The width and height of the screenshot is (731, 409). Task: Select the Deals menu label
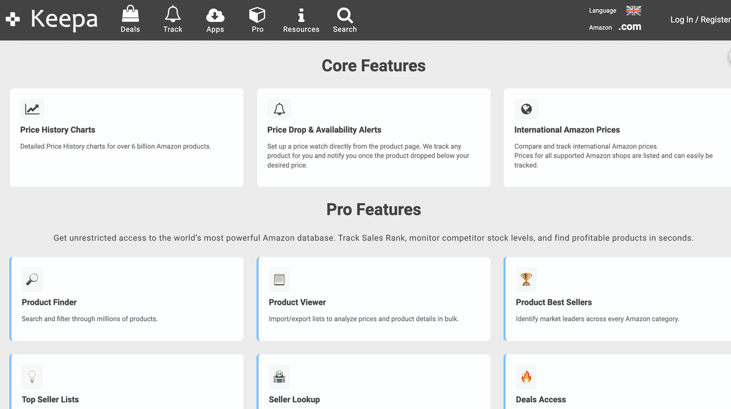130,29
